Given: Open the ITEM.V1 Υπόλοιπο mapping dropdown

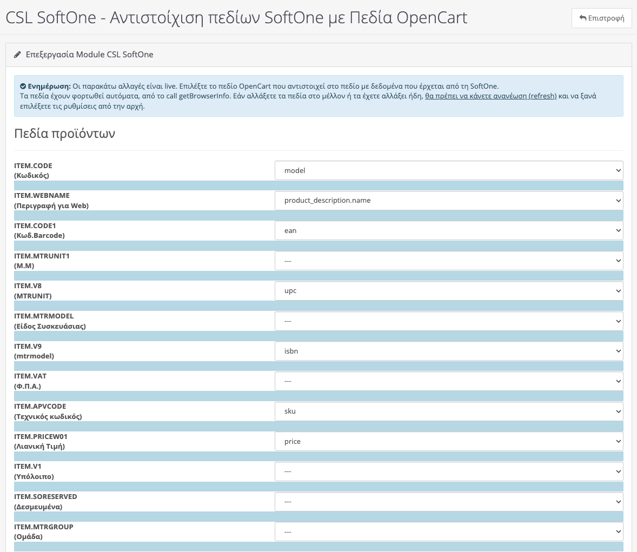Looking at the screenshot, I should pos(449,471).
